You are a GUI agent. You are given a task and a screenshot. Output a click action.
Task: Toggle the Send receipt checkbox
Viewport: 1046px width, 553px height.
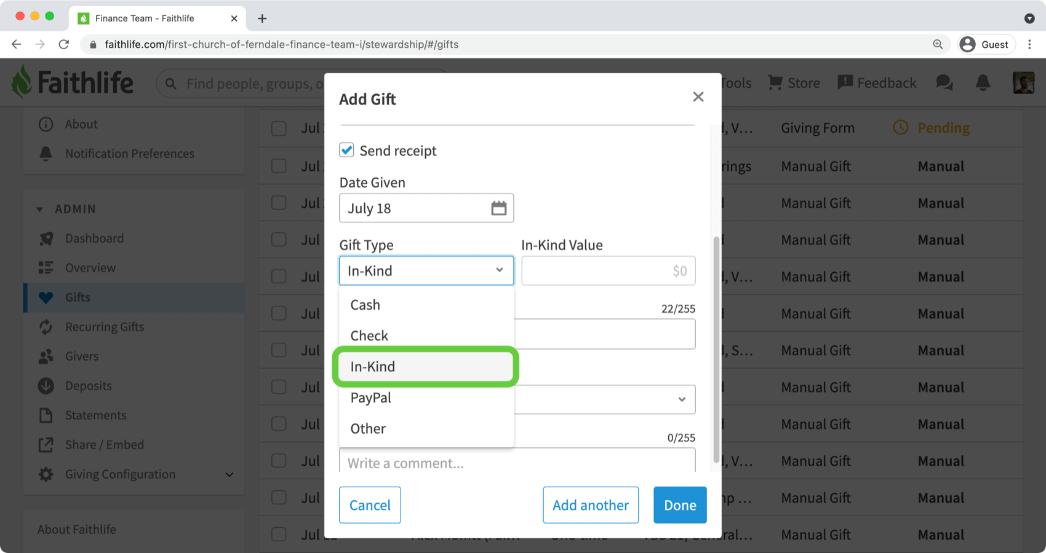pos(346,151)
